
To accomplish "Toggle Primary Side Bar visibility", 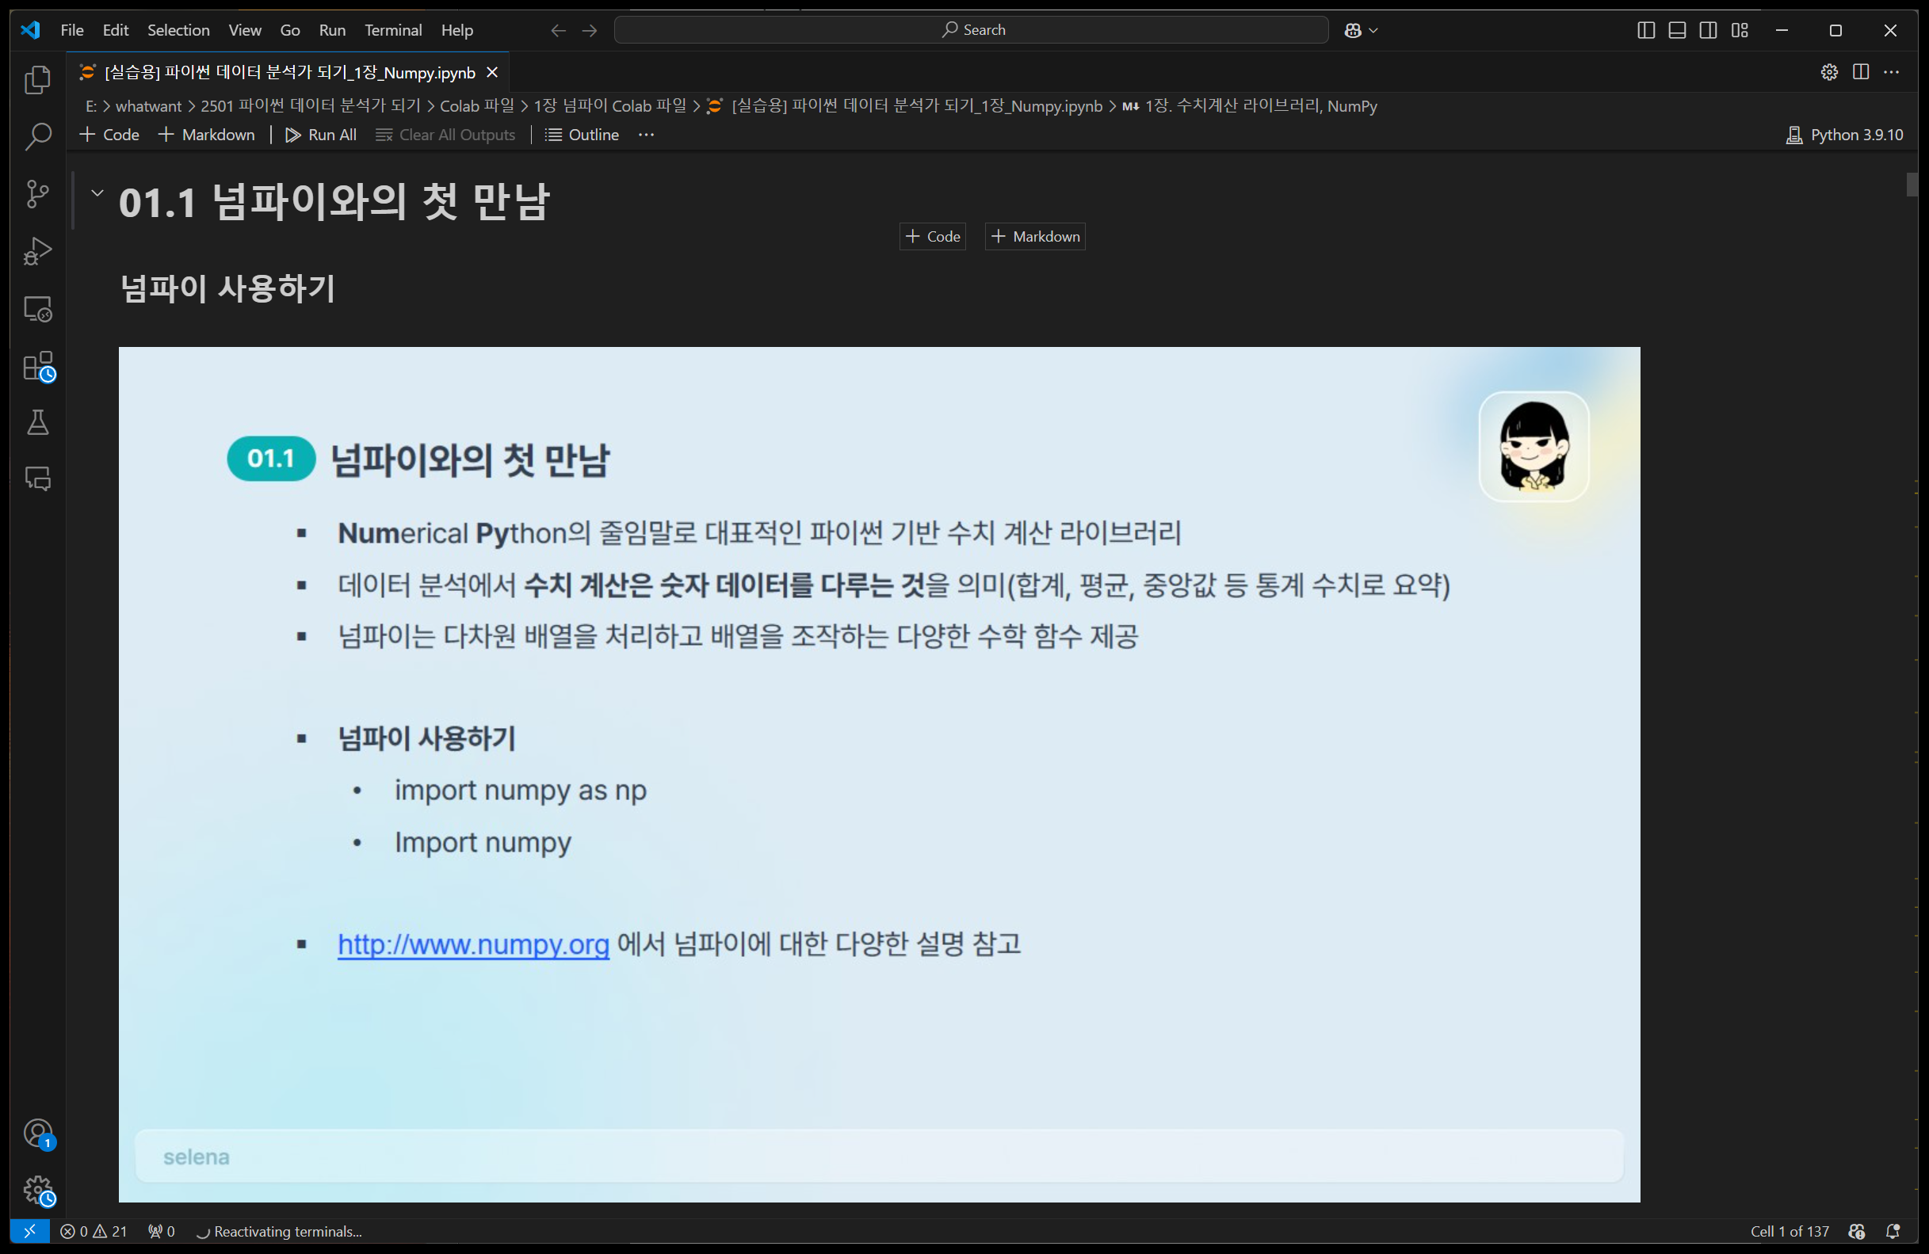I will point(1645,30).
